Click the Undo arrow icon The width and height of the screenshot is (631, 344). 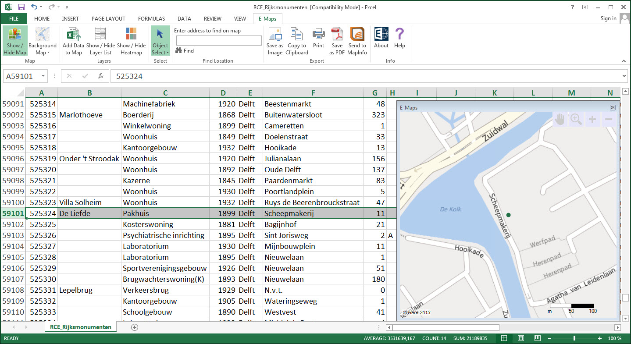(34, 7)
